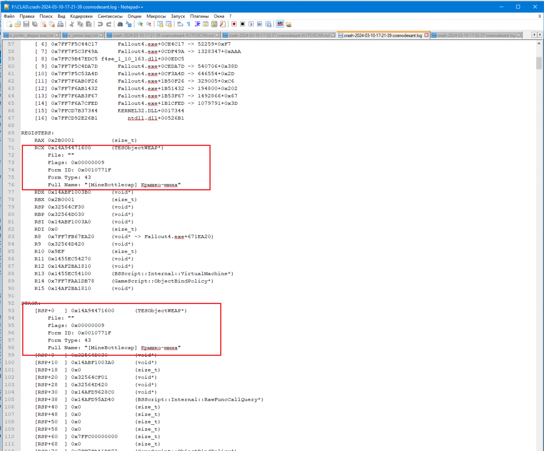Screen dimensions: 544x451
Task: Expand the Синтаксисы menu
Action: pos(110,16)
